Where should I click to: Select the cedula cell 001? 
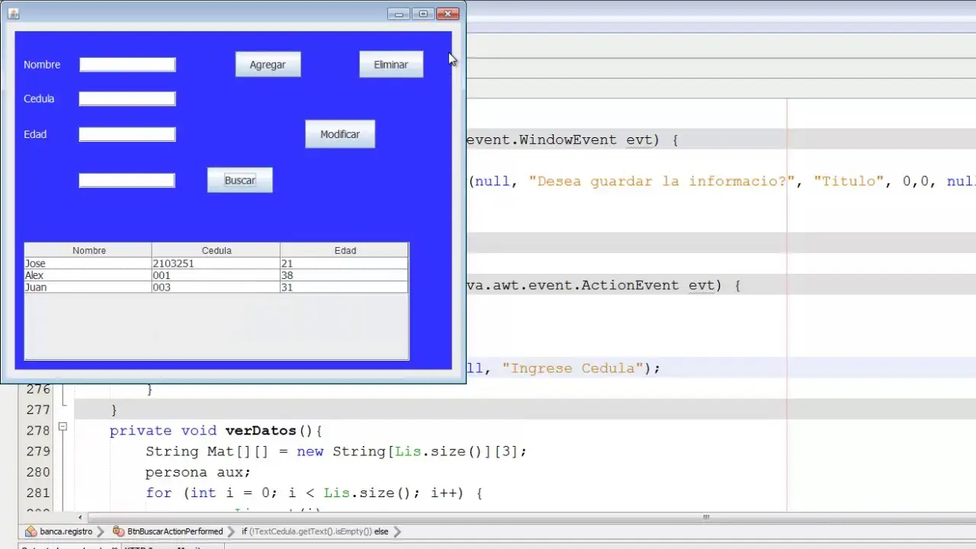click(217, 275)
